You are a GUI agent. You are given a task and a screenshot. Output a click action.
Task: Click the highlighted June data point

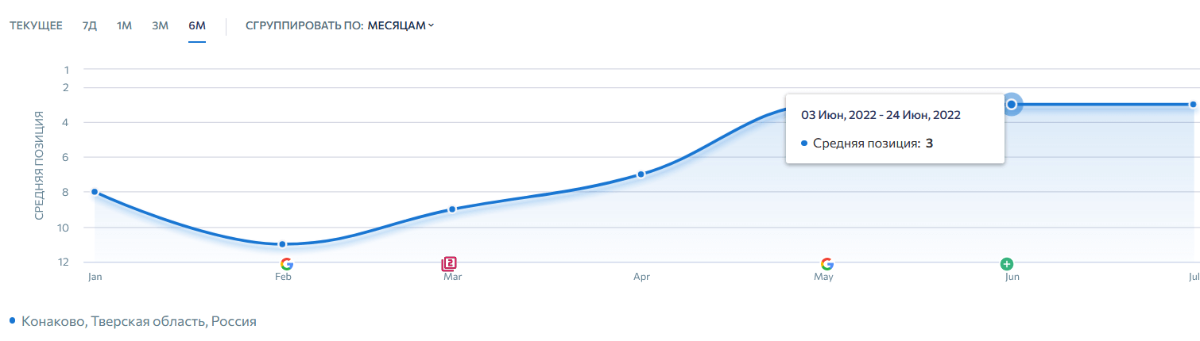tap(1011, 105)
